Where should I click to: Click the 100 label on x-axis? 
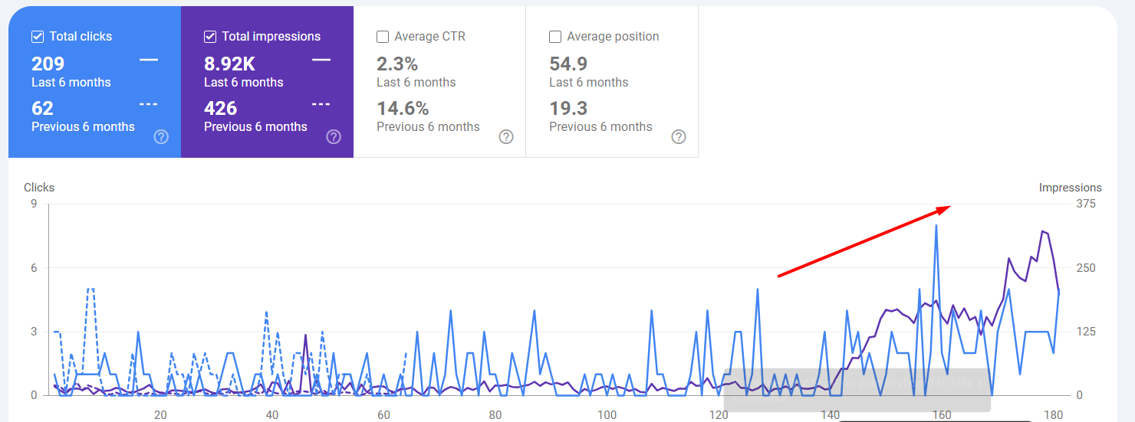pyautogui.click(x=607, y=415)
